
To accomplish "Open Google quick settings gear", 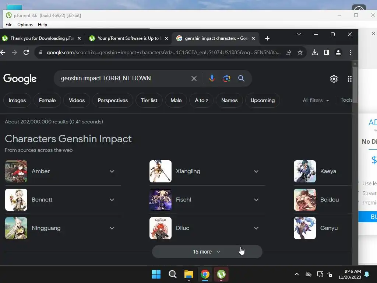I will click(334, 79).
